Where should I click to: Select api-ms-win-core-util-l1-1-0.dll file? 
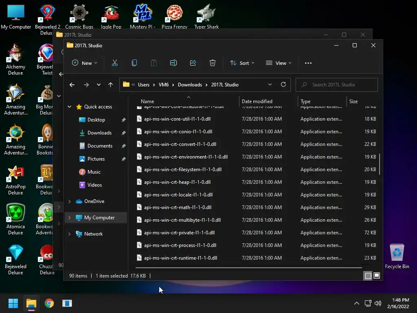point(177,119)
